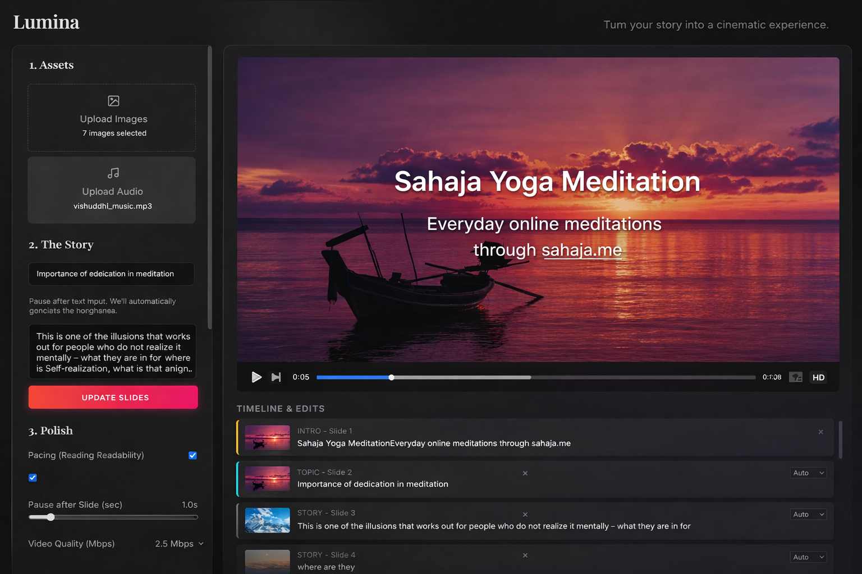Open the Video Quality 2.5 Mbps dropdown
The image size is (862, 574).
tap(180, 544)
